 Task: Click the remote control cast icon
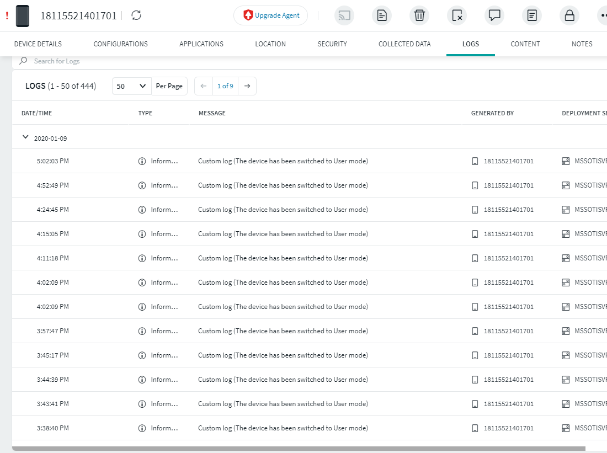click(x=344, y=15)
